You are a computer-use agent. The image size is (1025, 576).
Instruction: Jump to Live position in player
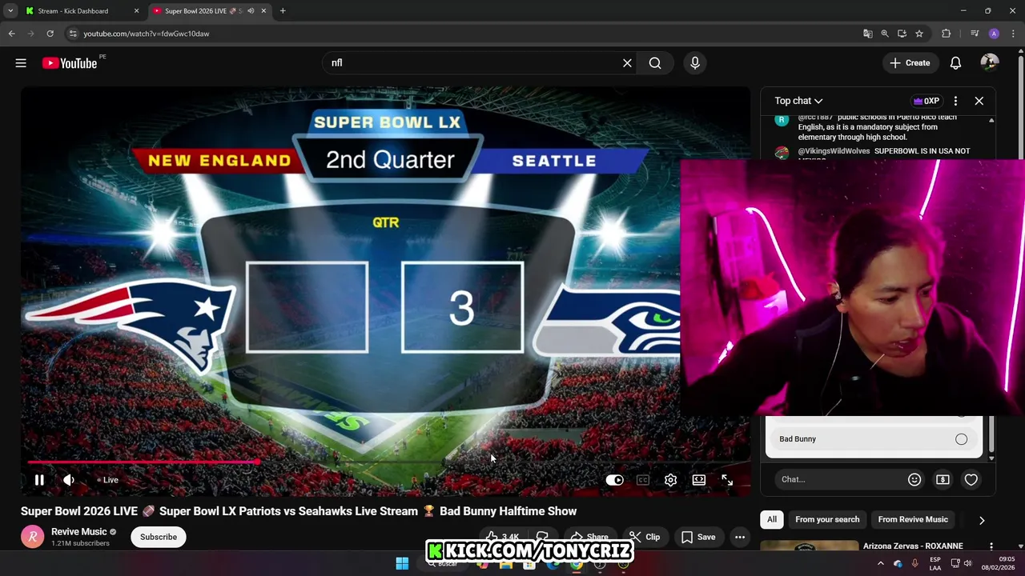coord(107,480)
